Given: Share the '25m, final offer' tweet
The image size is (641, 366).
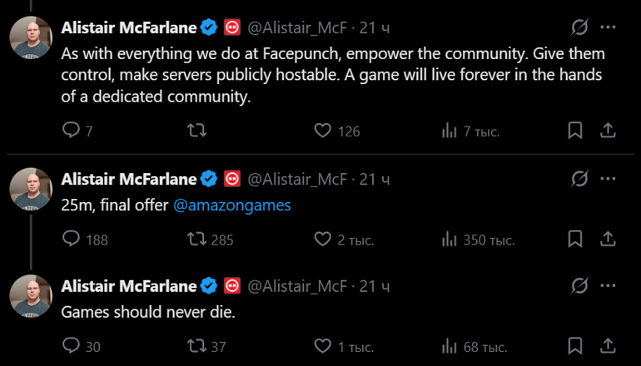Looking at the screenshot, I should pos(609,240).
